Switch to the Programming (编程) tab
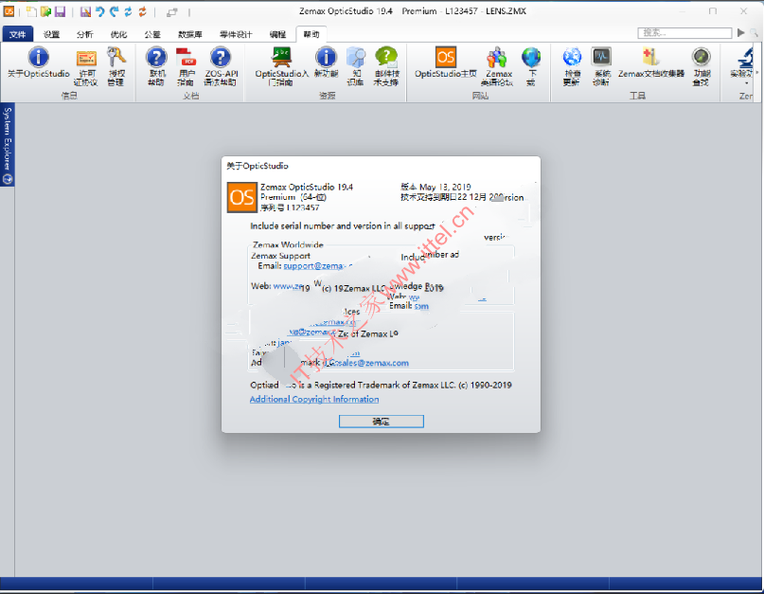Viewport: 764px width, 594px height. click(x=277, y=34)
